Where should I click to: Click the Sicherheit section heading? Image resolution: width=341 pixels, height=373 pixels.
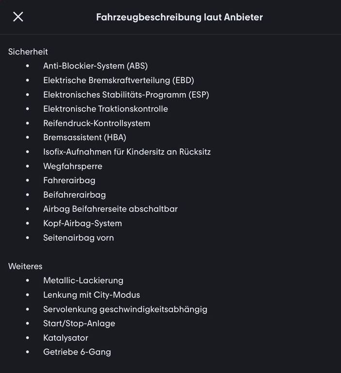click(28, 51)
